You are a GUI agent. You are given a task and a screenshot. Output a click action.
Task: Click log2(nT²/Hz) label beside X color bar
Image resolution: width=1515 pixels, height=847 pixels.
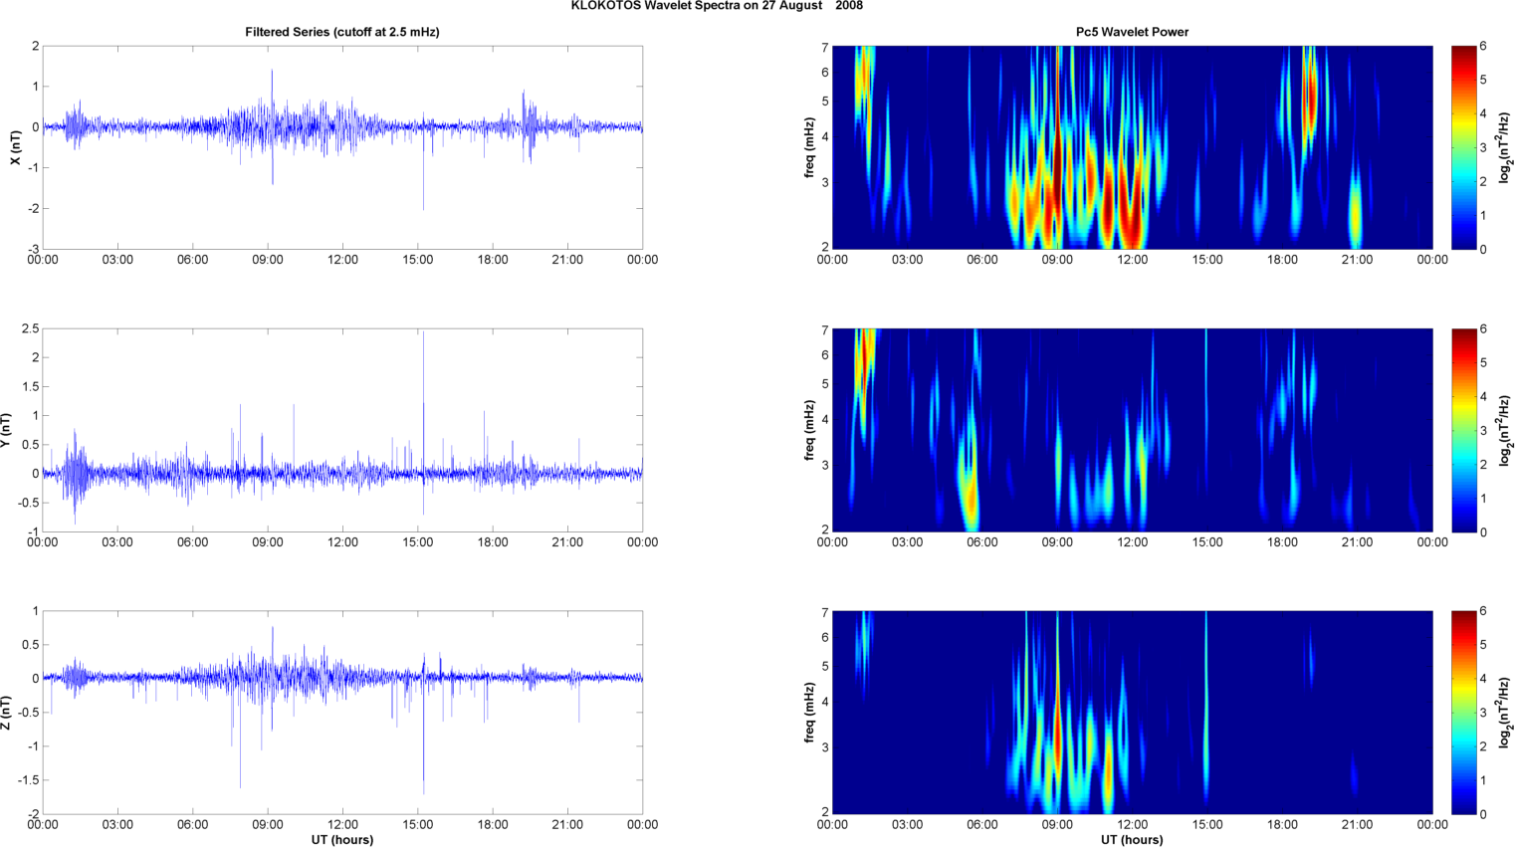pyautogui.click(x=1507, y=147)
